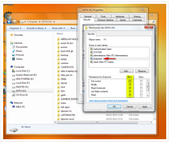The height and width of the screenshot is (143, 170).
Task: Click DATA (H:) breadcrumb in address bar
Action: coord(47,22)
